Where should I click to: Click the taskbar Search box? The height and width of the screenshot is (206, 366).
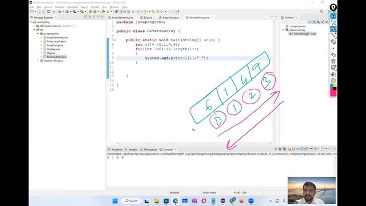[x=132, y=201]
